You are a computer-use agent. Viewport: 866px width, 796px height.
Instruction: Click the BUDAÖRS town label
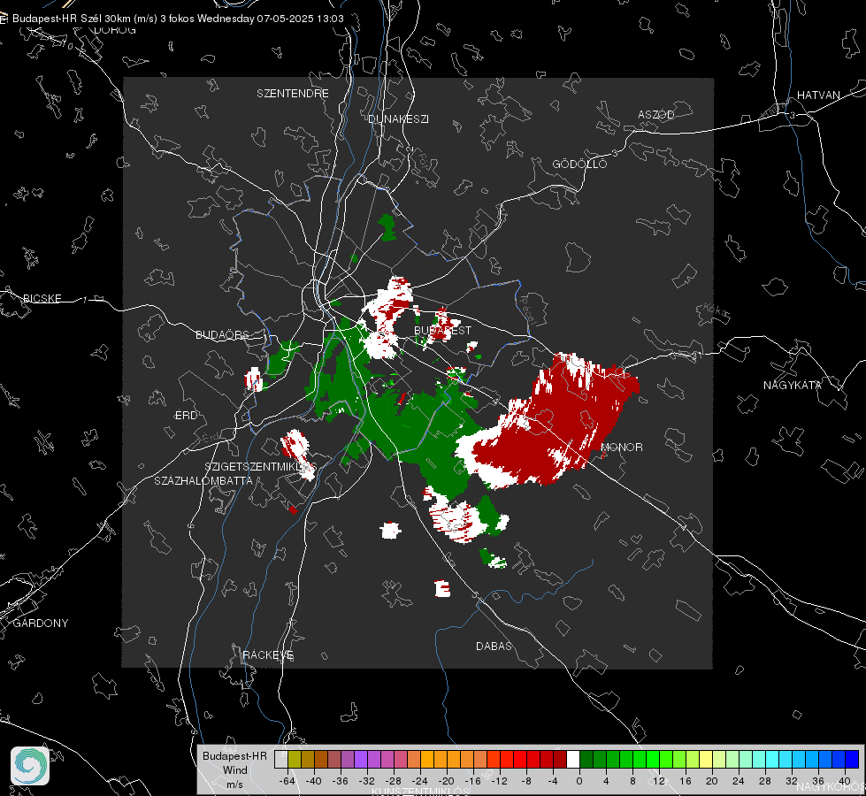click(222, 334)
